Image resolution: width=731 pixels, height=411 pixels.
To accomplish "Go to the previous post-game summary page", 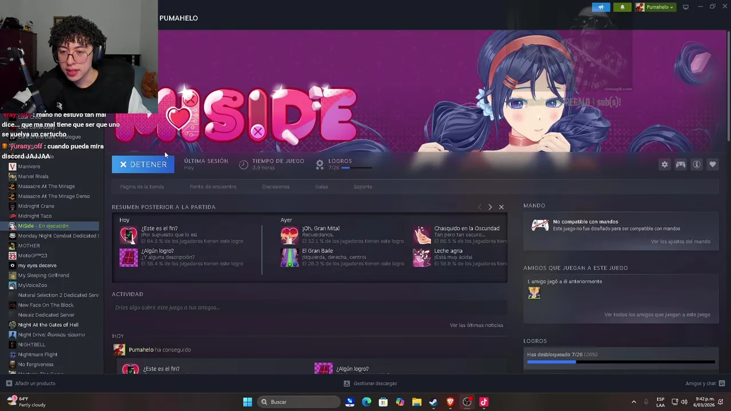I will pos(480,207).
